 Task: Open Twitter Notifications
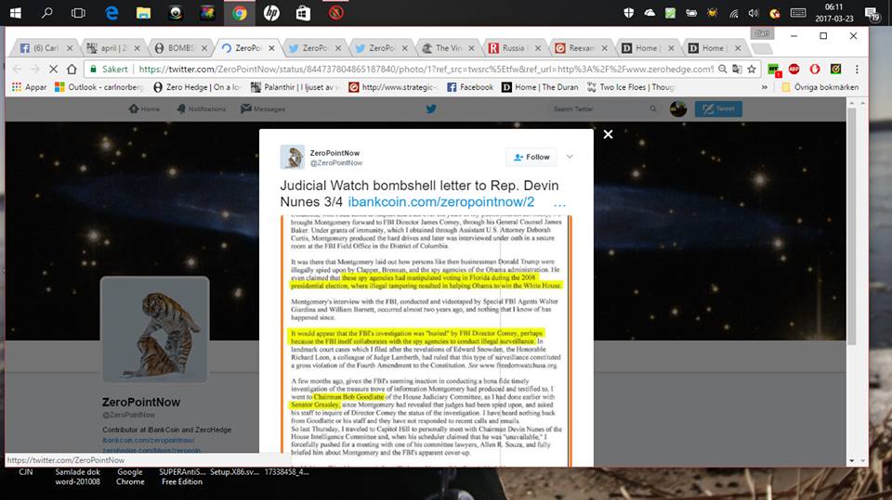pos(200,109)
